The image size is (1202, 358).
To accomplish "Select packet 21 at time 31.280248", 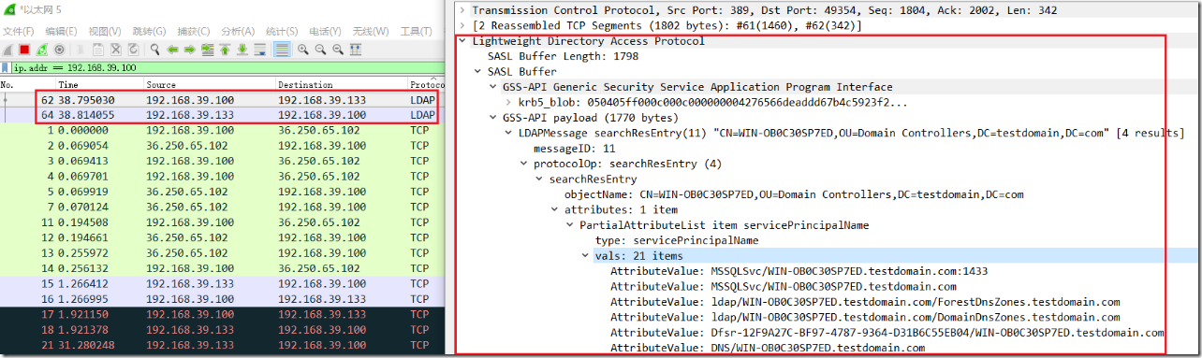I will click(222, 345).
